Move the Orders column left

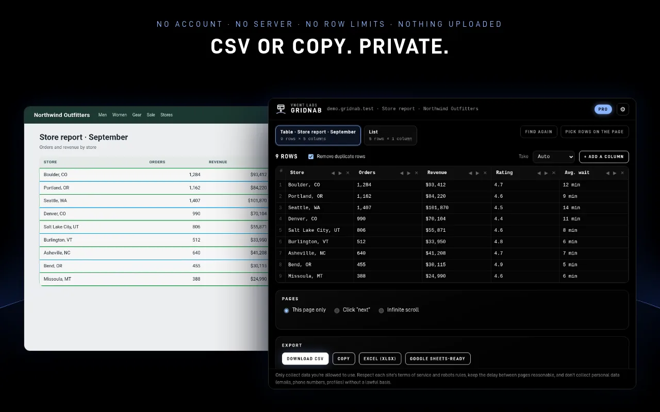(402, 173)
